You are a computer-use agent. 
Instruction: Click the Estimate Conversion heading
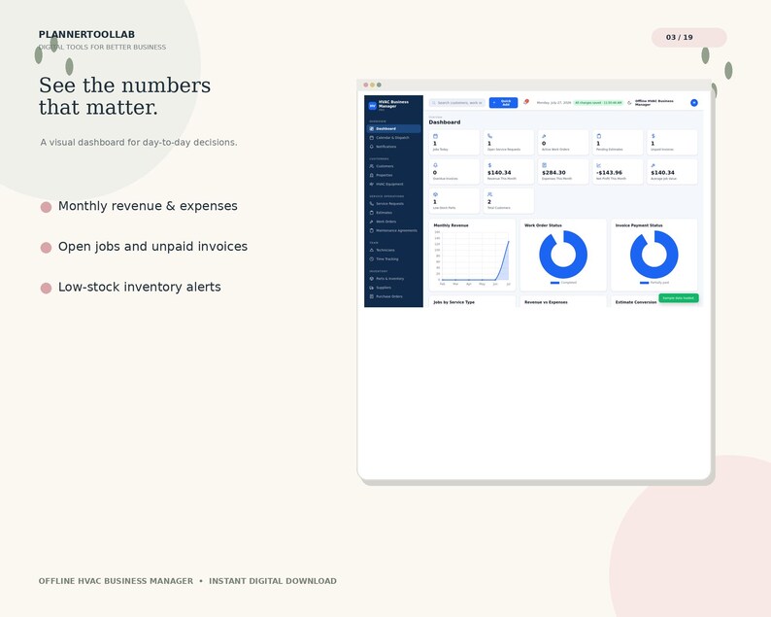636,302
